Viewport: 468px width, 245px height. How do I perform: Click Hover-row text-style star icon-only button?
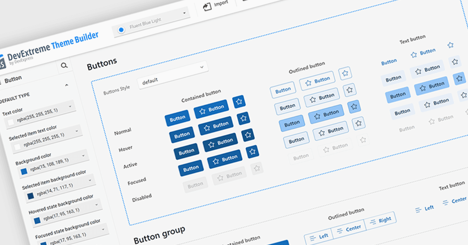point(455,61)
